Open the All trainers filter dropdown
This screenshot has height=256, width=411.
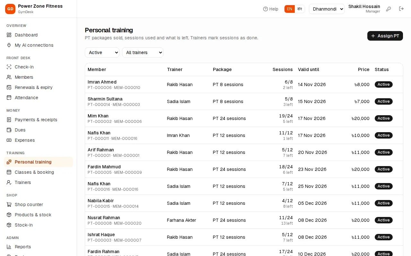pyautogui.click(x=143, y=52)
